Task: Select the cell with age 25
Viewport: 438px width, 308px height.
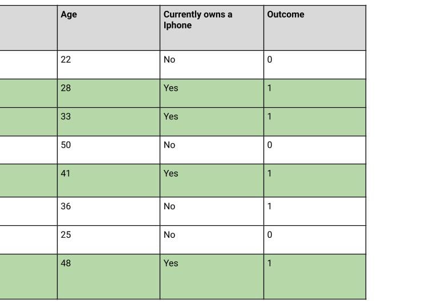Action: tap(66, 235)
